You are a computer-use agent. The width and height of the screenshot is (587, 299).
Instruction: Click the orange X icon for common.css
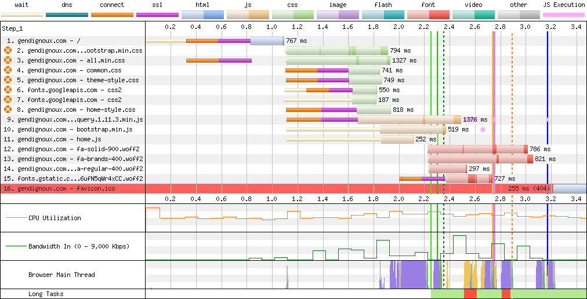pyautogui.click(x=8, y=70)
